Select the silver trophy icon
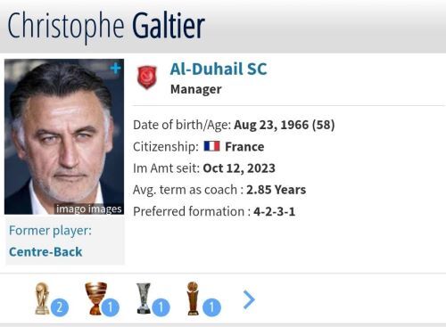446x327 pixels. 144,298
